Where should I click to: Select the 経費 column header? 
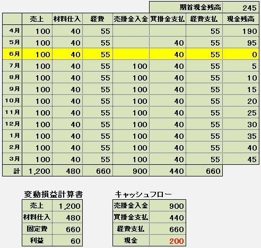98,19
